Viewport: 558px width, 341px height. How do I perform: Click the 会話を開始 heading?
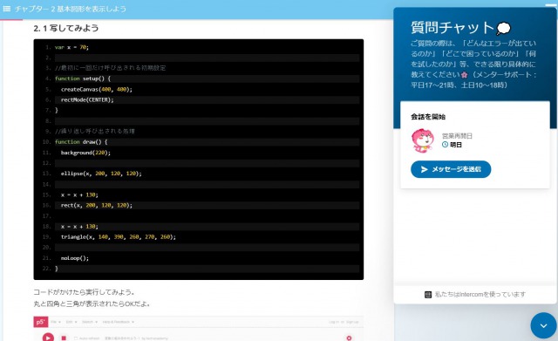428,116
